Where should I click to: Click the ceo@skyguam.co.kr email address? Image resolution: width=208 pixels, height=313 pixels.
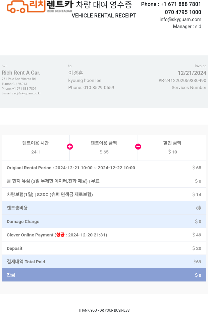coord(26,93)
